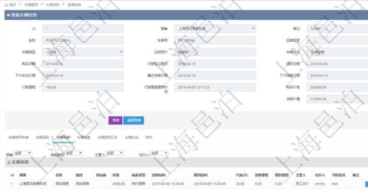
Task: Open the 保养类型 filter dropdown
Action: (74, 153)
